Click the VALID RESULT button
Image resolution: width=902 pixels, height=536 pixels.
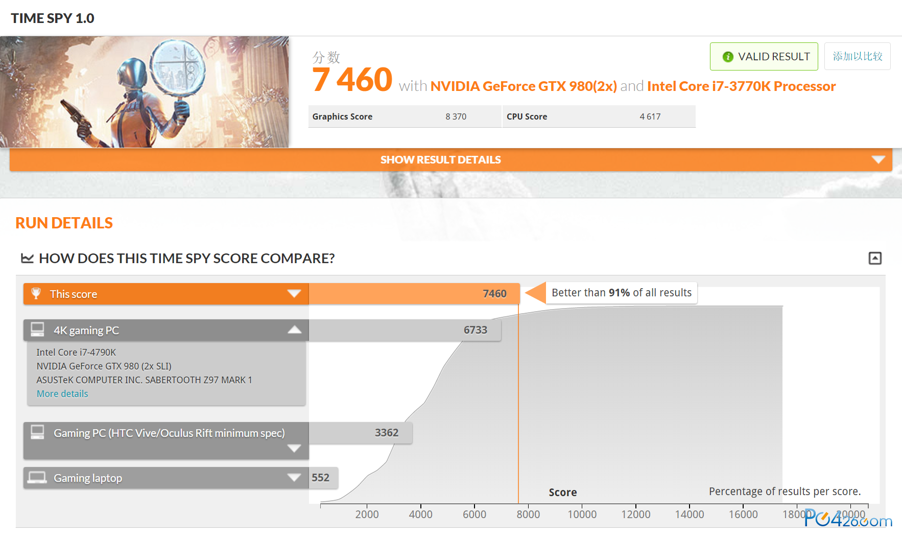[x=764, y=56]
